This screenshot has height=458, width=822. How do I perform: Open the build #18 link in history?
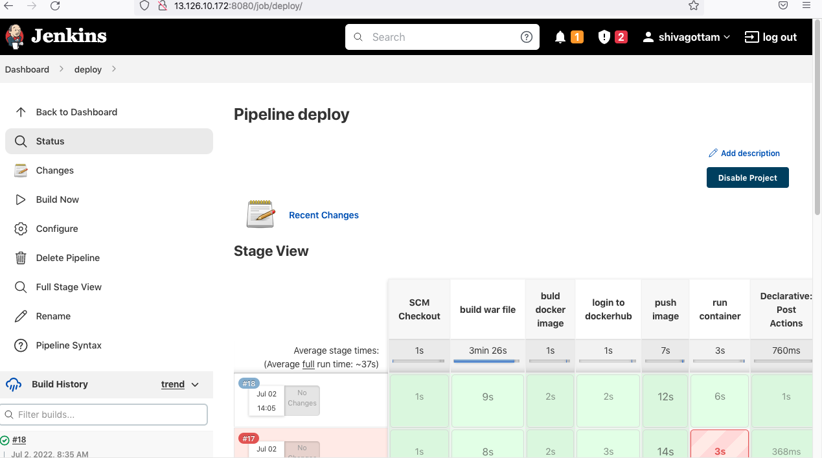(19, 440)
